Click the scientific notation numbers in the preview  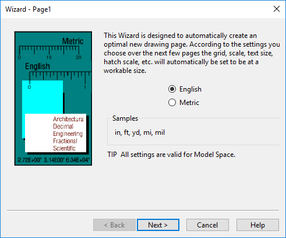coord(54,160)
